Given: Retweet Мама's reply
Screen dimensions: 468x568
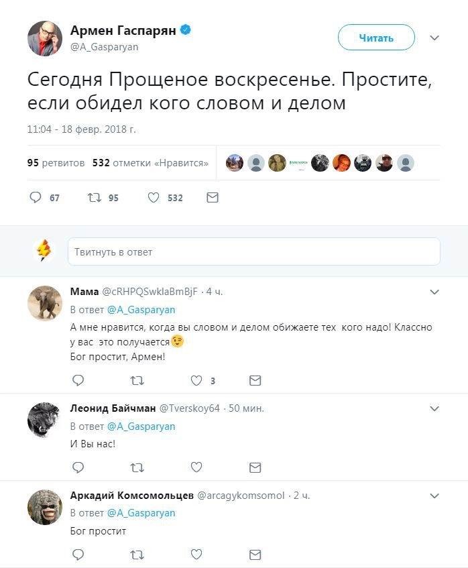Looking at the screenshot, I should click(137, 380).
